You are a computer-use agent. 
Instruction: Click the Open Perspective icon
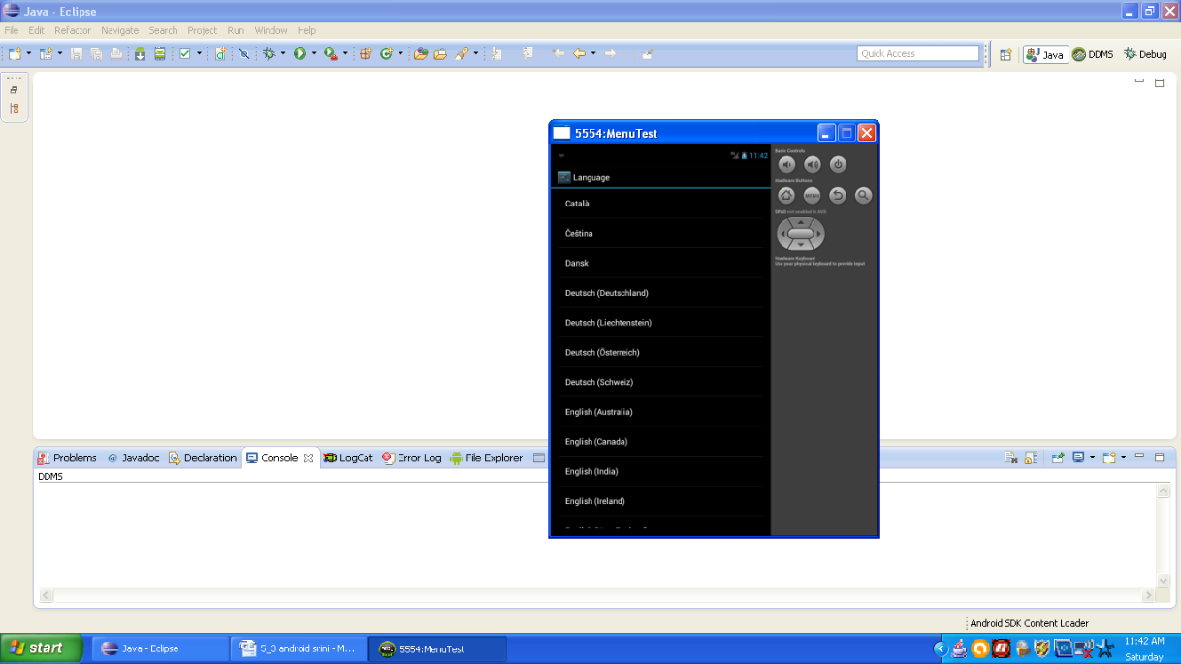(x=1005, y=54)
